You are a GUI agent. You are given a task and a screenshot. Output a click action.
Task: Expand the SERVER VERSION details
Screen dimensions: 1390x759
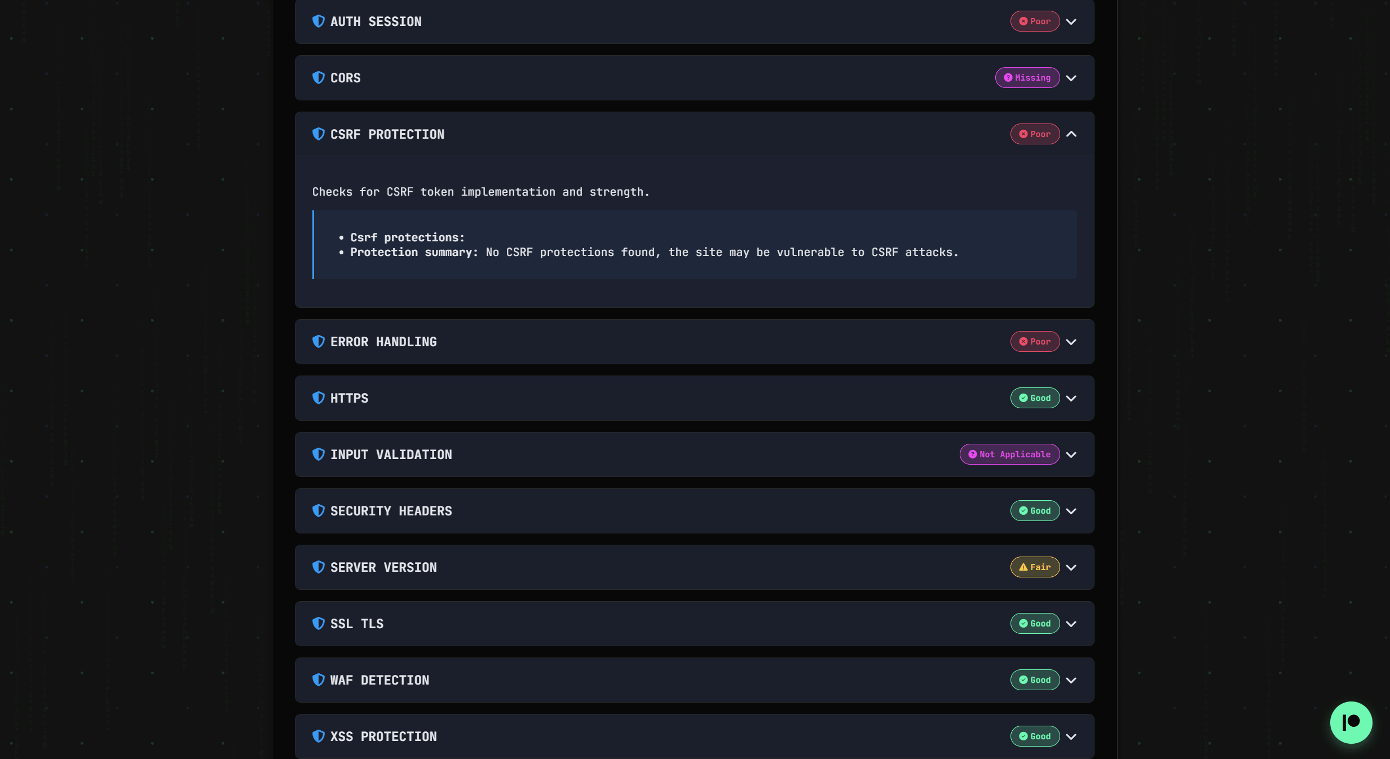(1071, 567)
